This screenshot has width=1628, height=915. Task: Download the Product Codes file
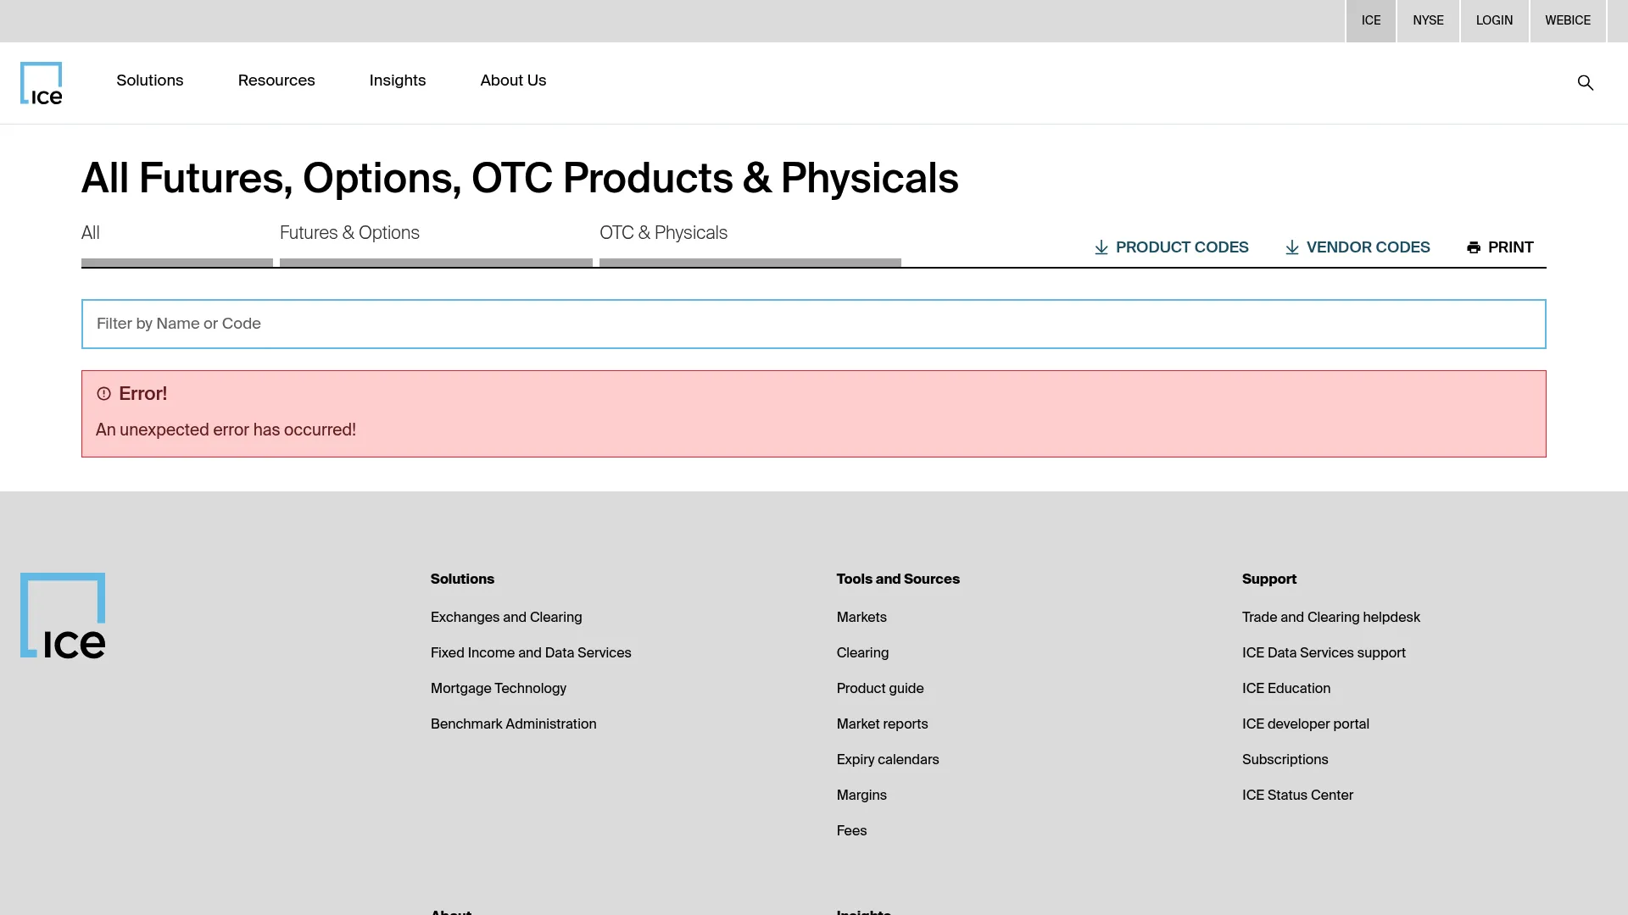point(1171,247)
